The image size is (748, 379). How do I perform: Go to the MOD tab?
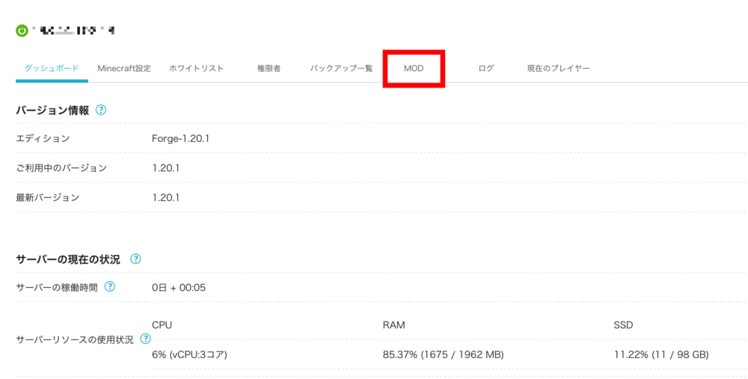coord(414,69)
